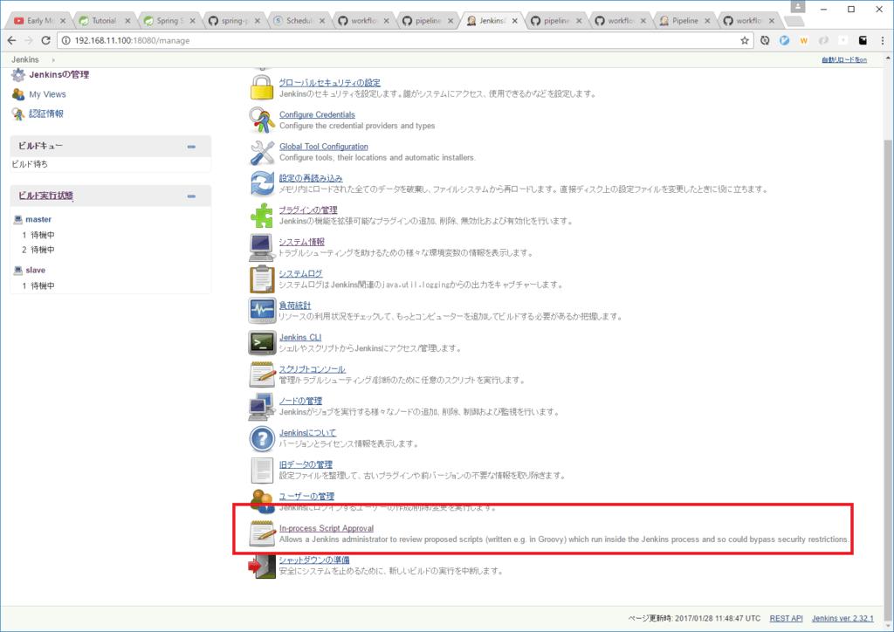Click the slave node computer icon

point(17,270)
